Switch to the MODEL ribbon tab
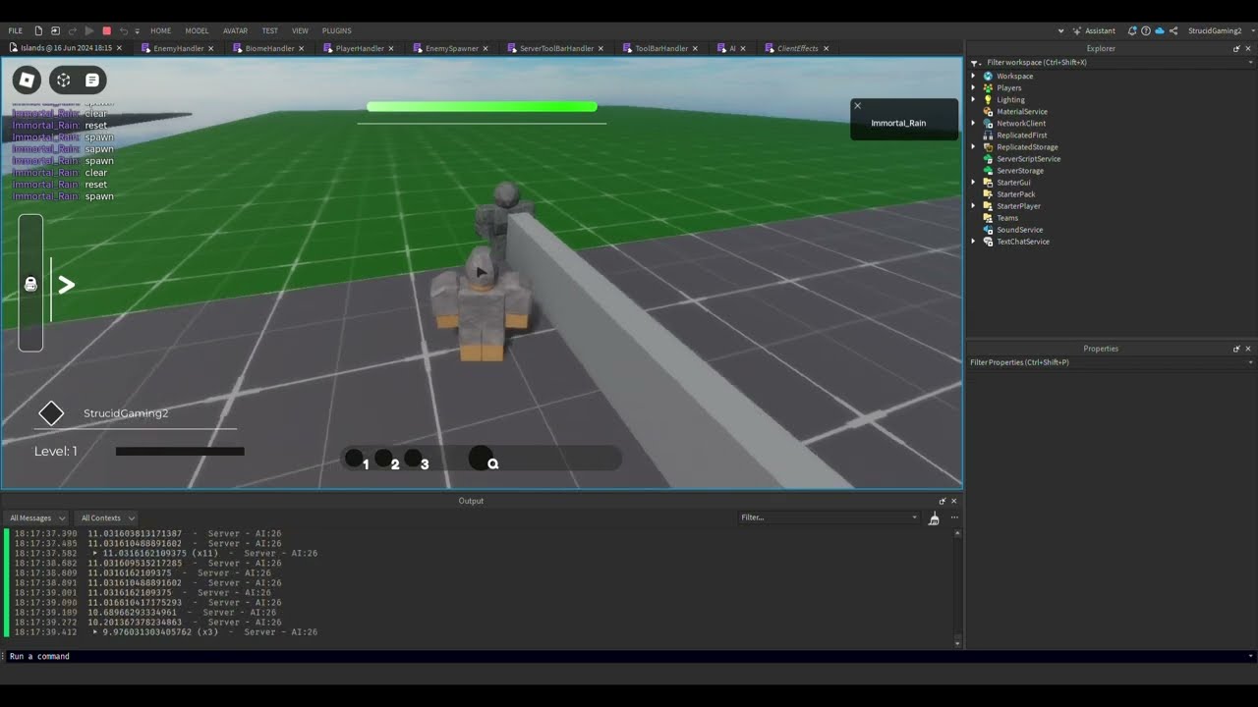 (197, 30)
